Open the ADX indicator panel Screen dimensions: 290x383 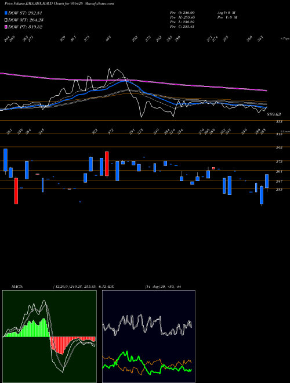click(148, 337)
